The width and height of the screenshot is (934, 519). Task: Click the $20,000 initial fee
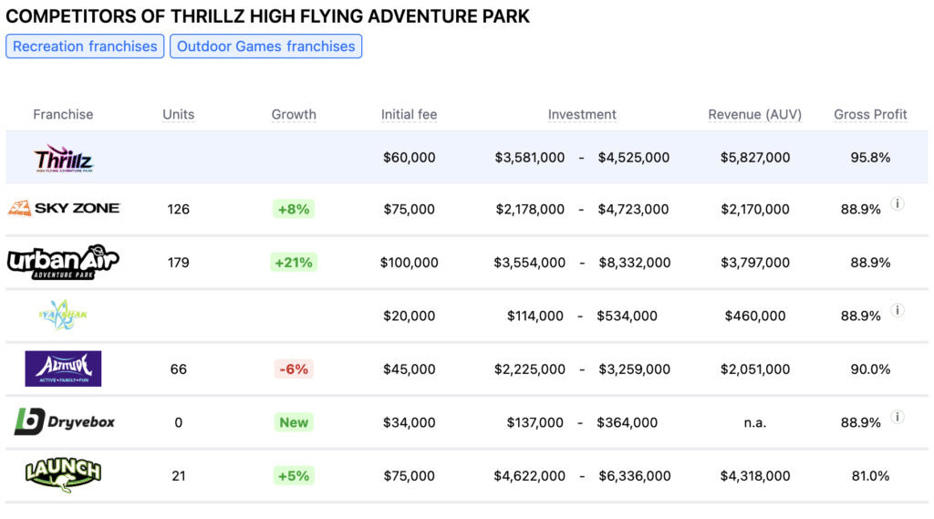coord(410,316)
